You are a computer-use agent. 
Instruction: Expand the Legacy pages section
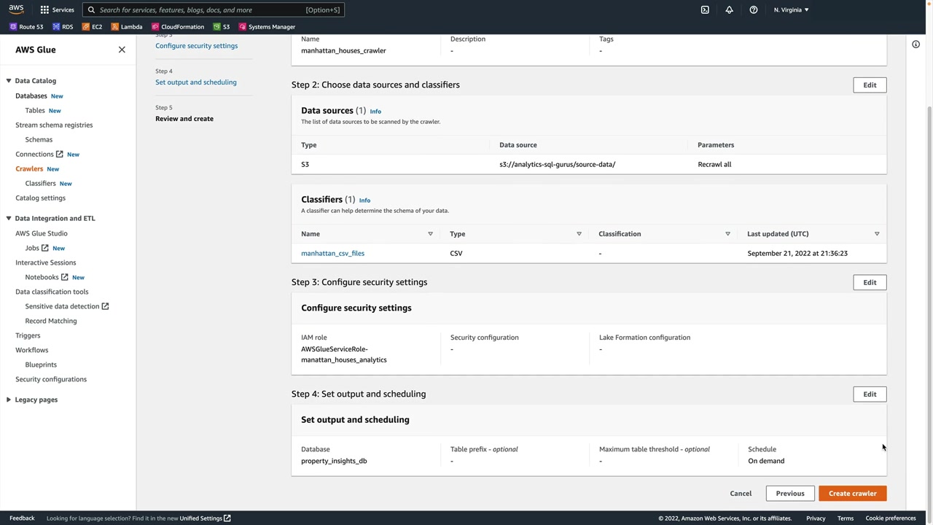coord(9,400)
